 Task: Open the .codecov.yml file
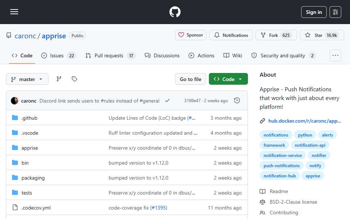point(36,208)
